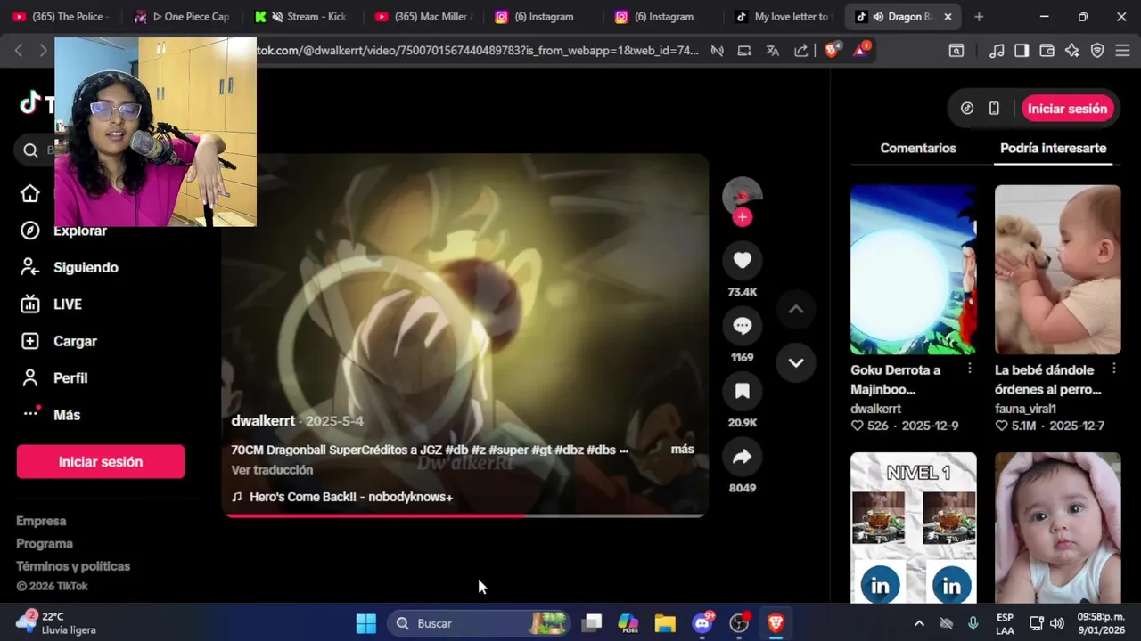Click the browser address bar URL
The width and height of the screenshot is (1141, 641).
477,51
